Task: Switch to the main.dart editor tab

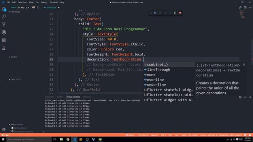Action: point(51,7)
